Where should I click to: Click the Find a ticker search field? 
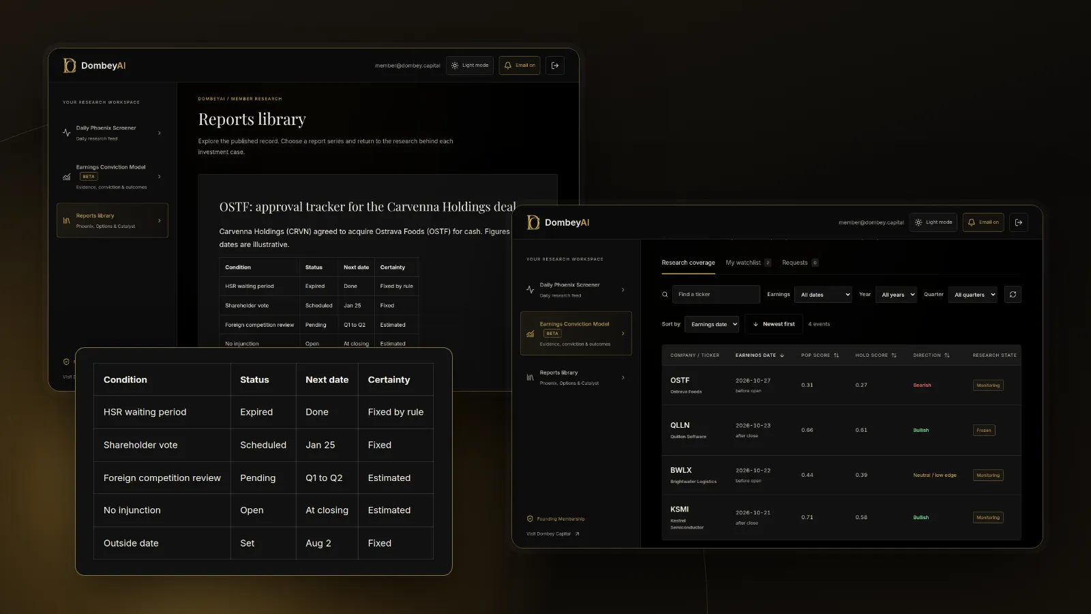[x=716, y=295]
